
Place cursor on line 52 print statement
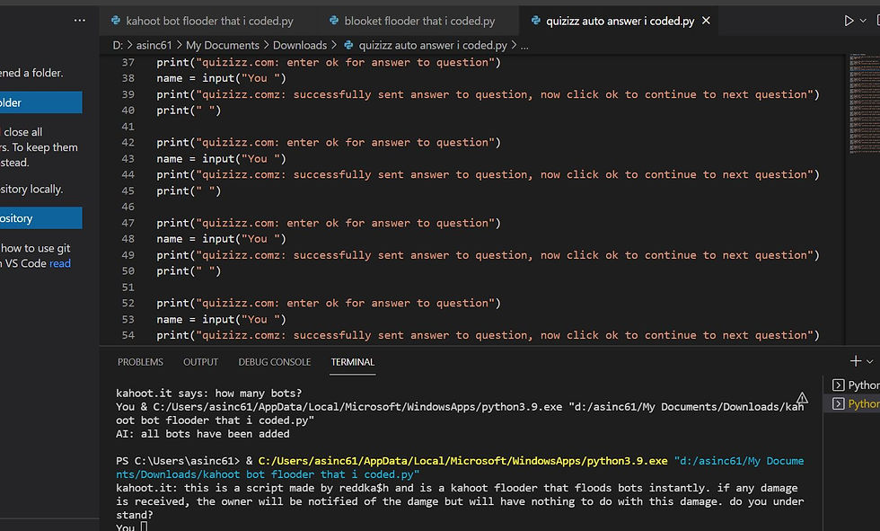click(329, 303)
